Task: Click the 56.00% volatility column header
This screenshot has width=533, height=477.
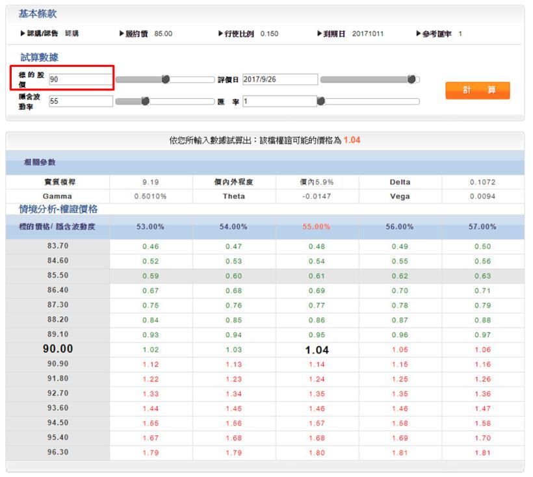Action: click(399, 227)
